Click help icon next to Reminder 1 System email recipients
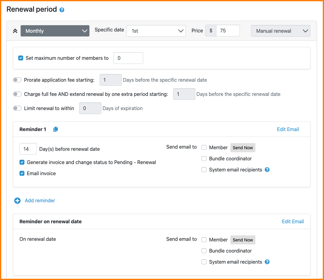Image resolution: width=324 pixels, height=280 pixels. click(x=267, y=170)
